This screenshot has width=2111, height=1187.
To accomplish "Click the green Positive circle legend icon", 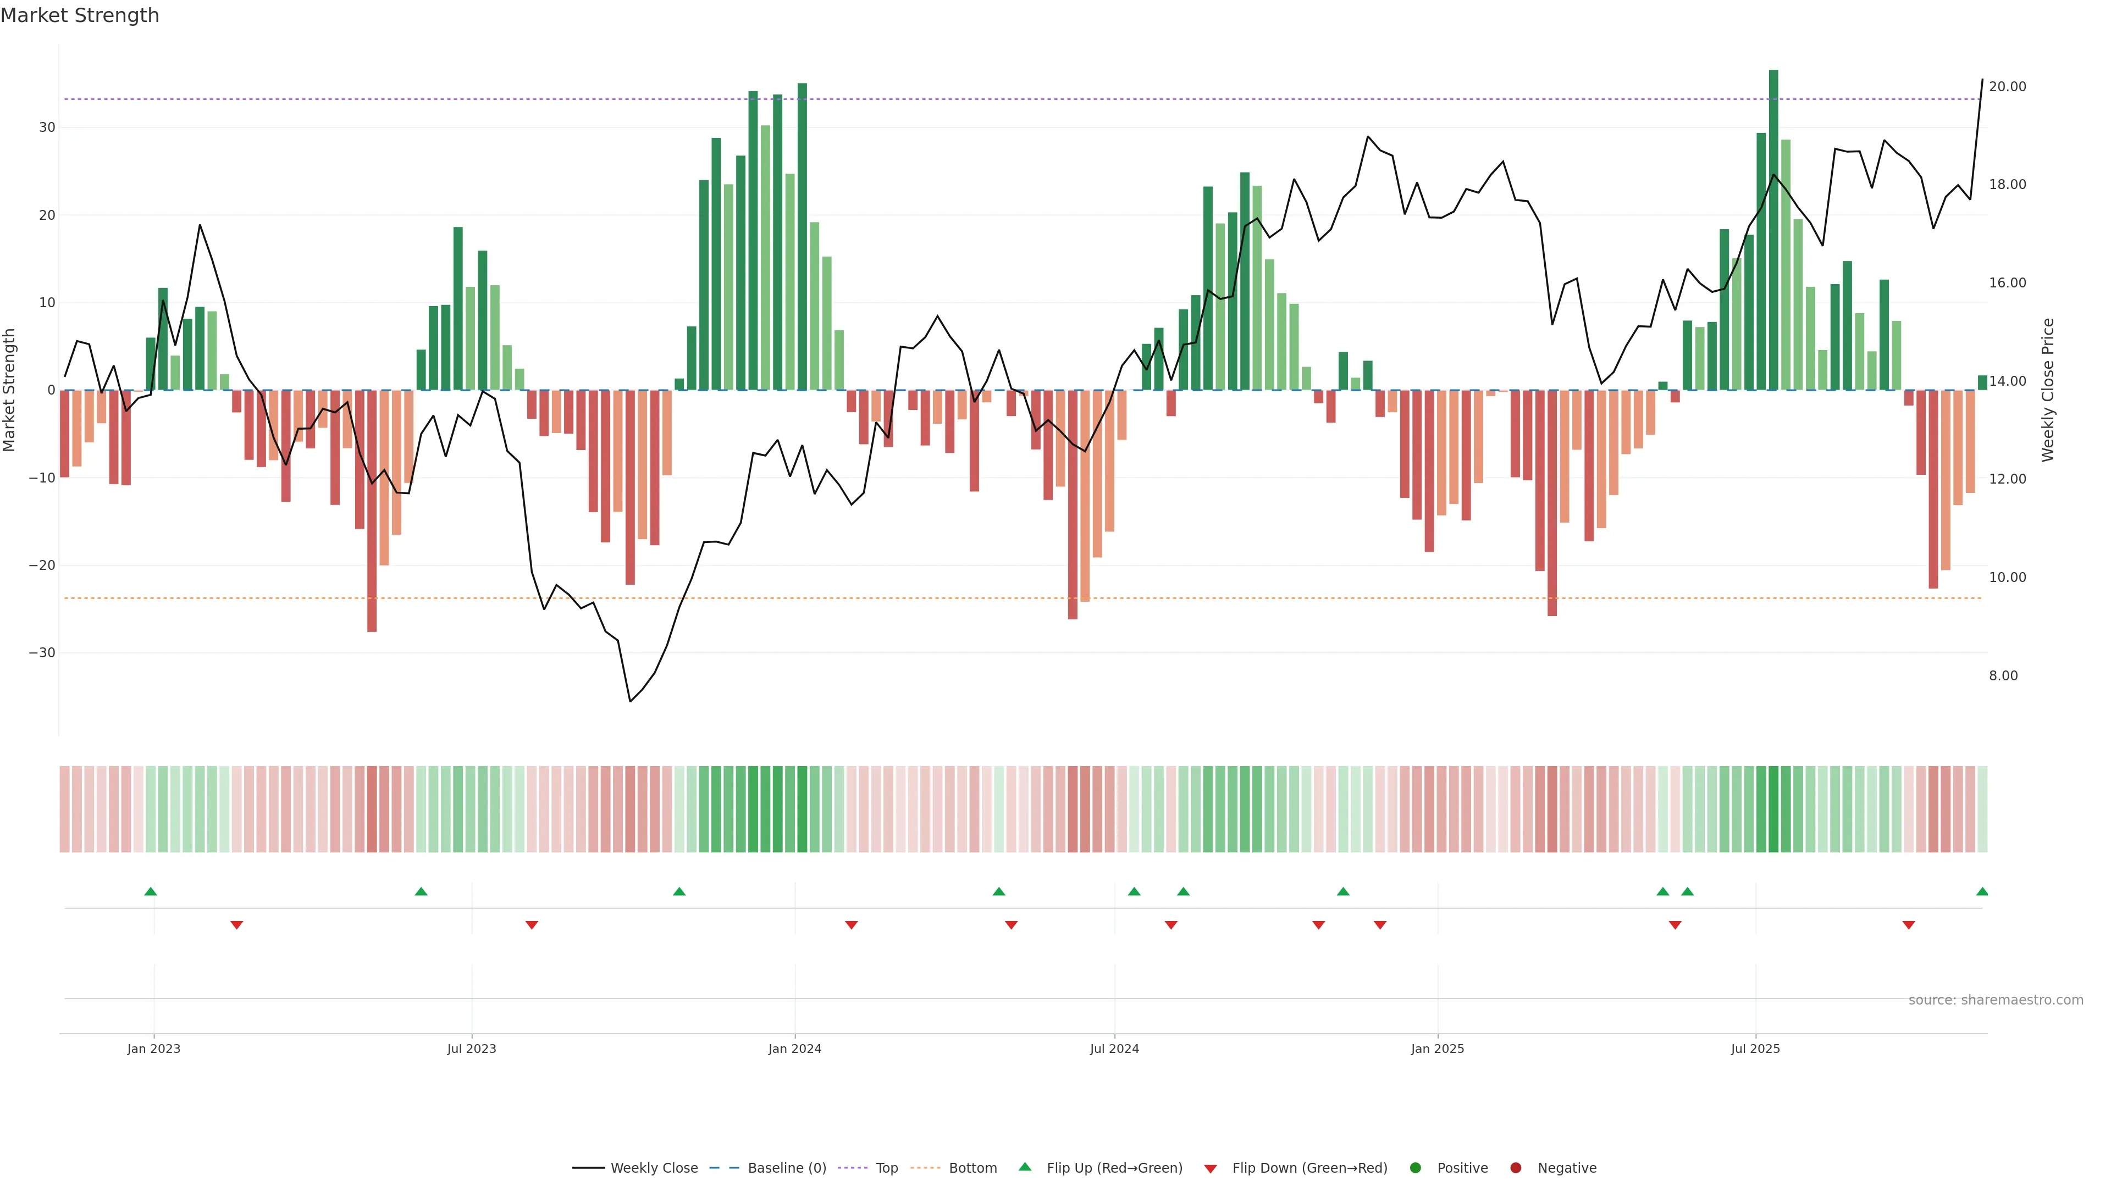I will (x=1415, y=1167).
